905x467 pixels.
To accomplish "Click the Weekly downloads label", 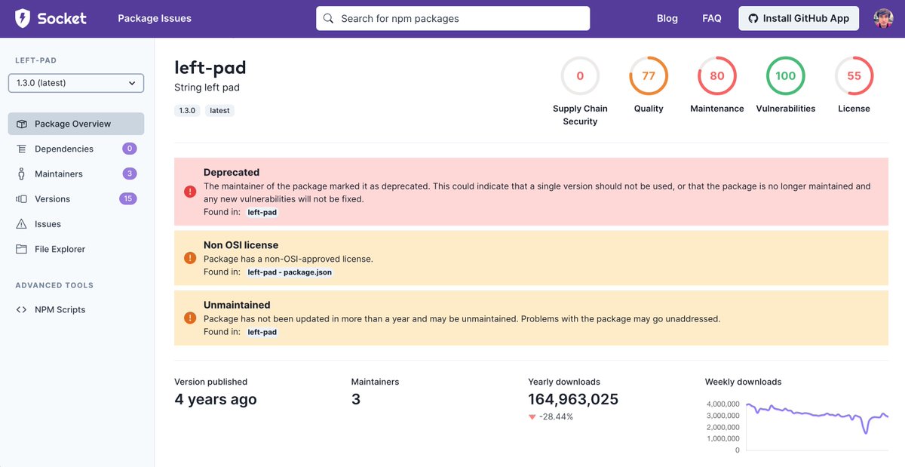I will [743, 382].
